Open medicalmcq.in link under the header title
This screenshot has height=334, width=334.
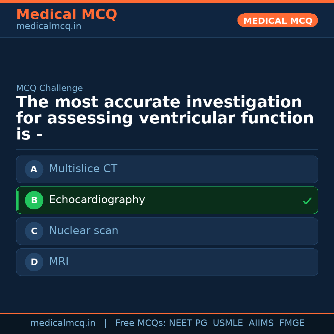[49, 27]
